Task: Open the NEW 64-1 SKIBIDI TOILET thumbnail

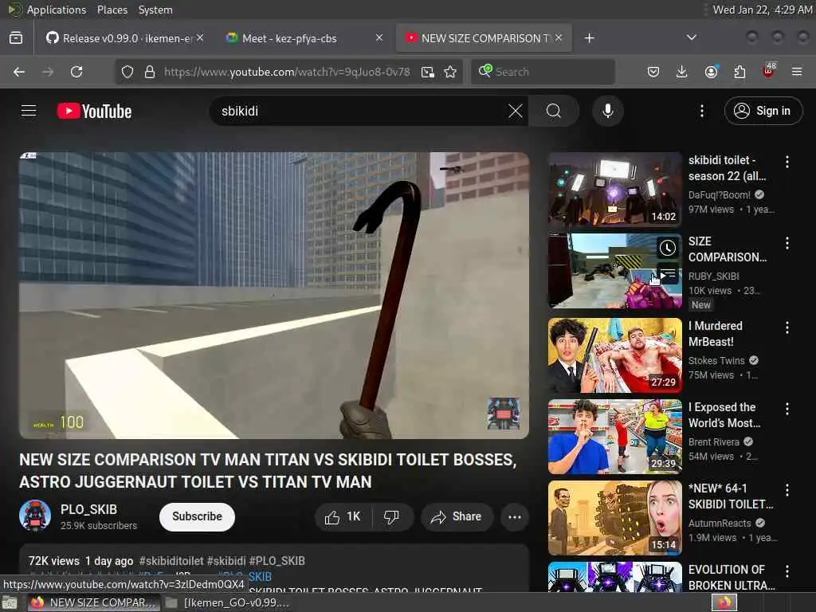Action: pos(614,518)
